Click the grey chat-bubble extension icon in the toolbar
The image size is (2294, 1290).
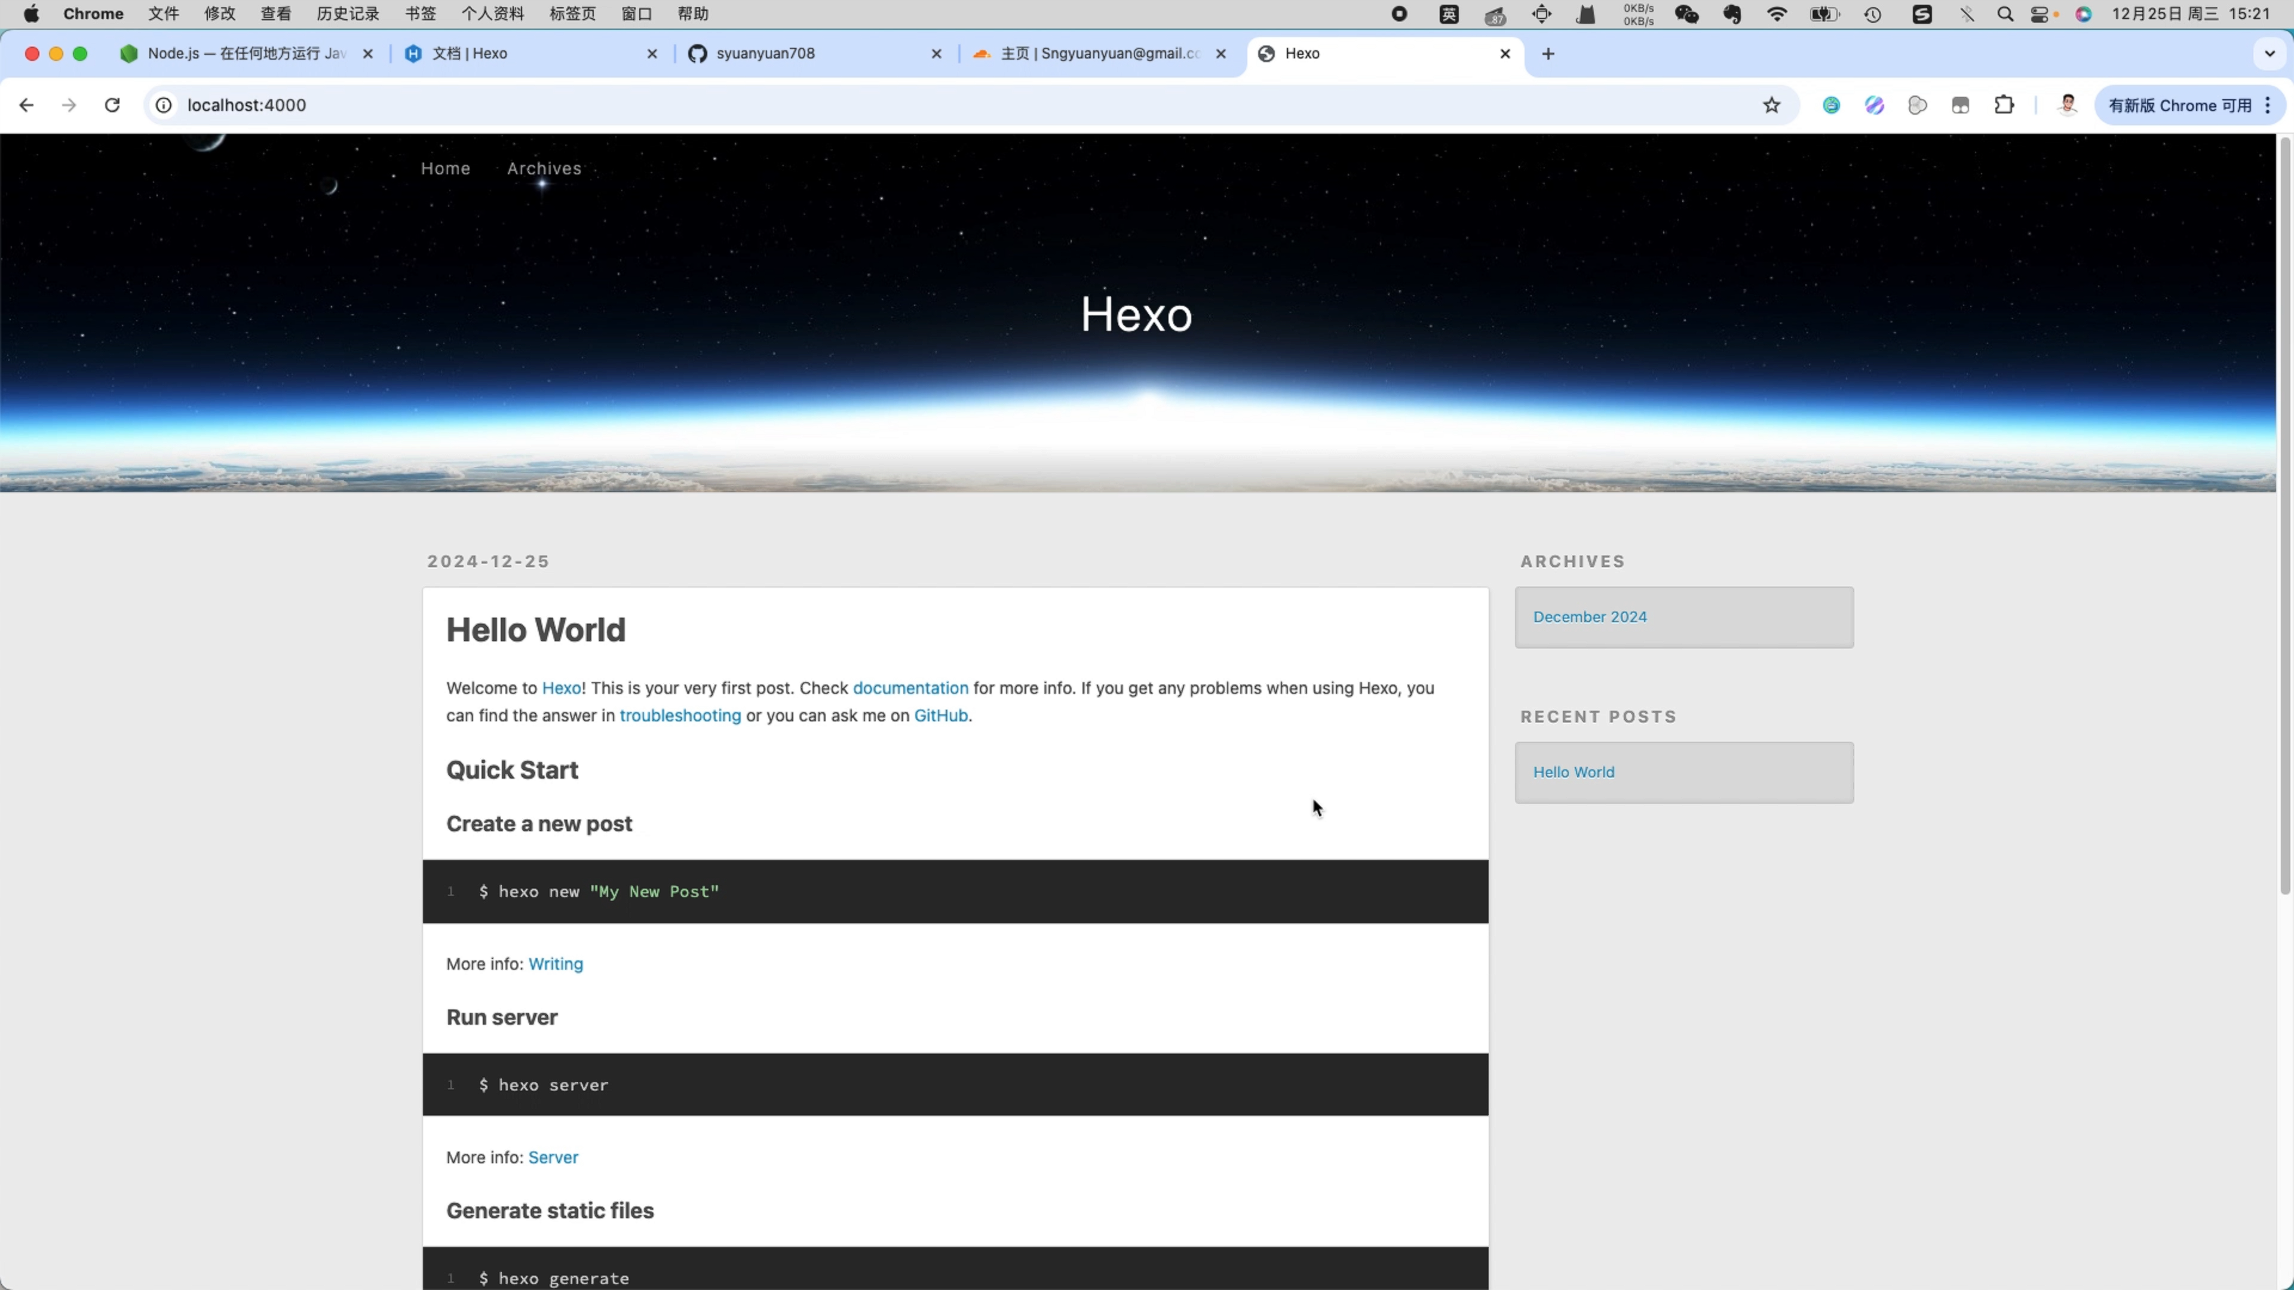[1917, 105]
